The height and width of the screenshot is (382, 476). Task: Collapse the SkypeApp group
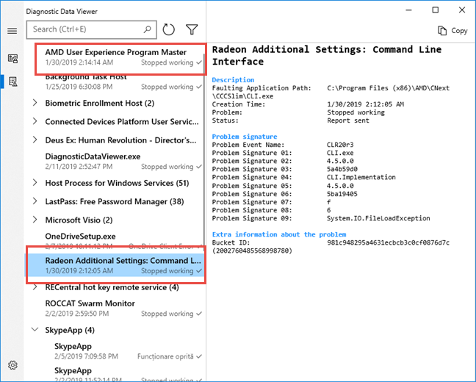(x=35, y=330)
